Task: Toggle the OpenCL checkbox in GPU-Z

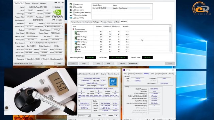Action: point(26,59)
